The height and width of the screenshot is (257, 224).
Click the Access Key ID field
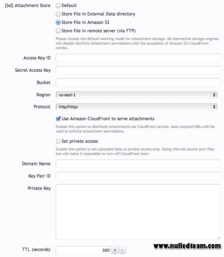[138, 58]
